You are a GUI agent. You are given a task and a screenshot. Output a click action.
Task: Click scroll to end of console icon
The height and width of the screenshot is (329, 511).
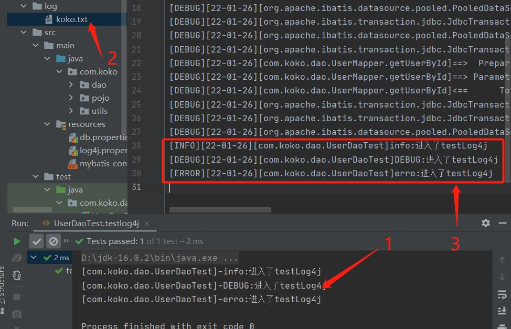click(x=502, y=311)
